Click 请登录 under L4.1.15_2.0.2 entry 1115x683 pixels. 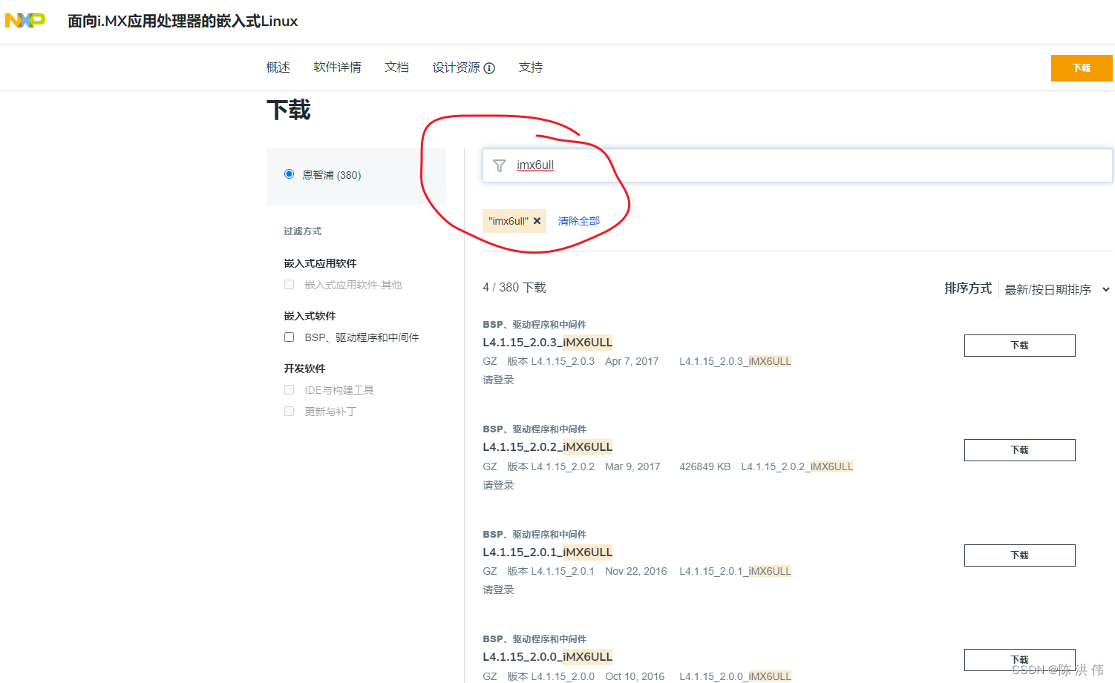click(498, 485)
